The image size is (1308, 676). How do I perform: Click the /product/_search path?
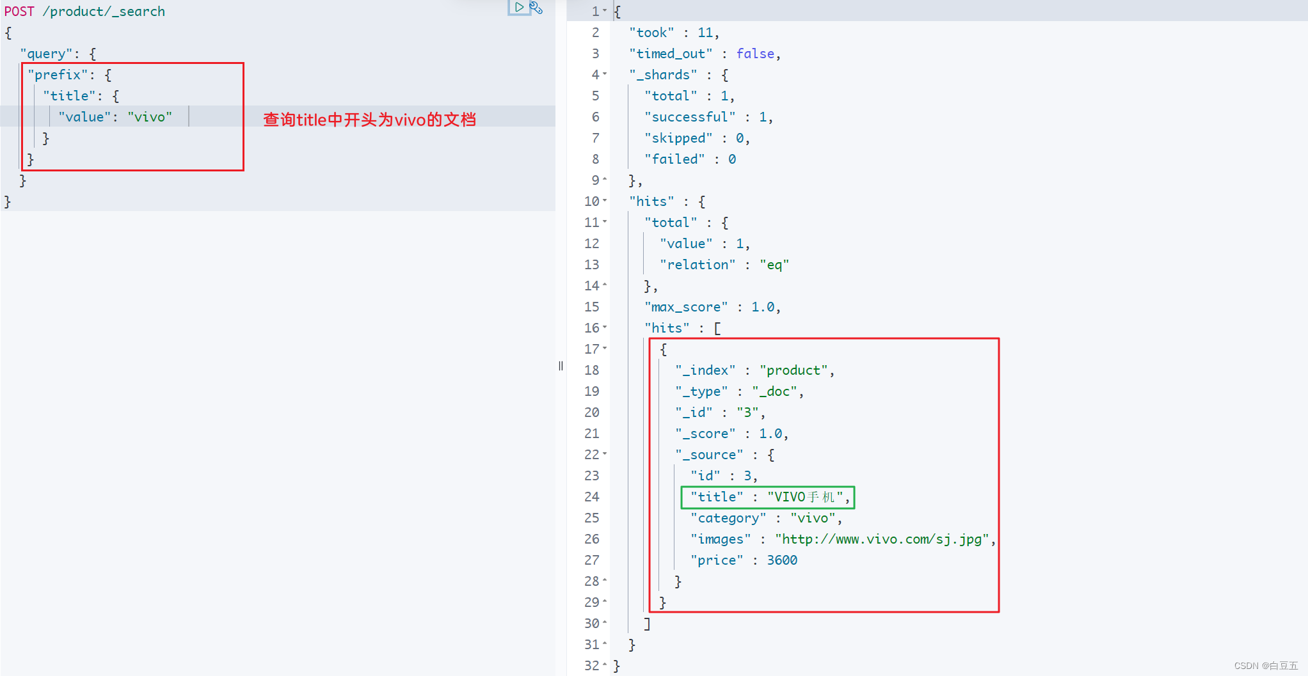pyautogui.click(x=104, y=12)
